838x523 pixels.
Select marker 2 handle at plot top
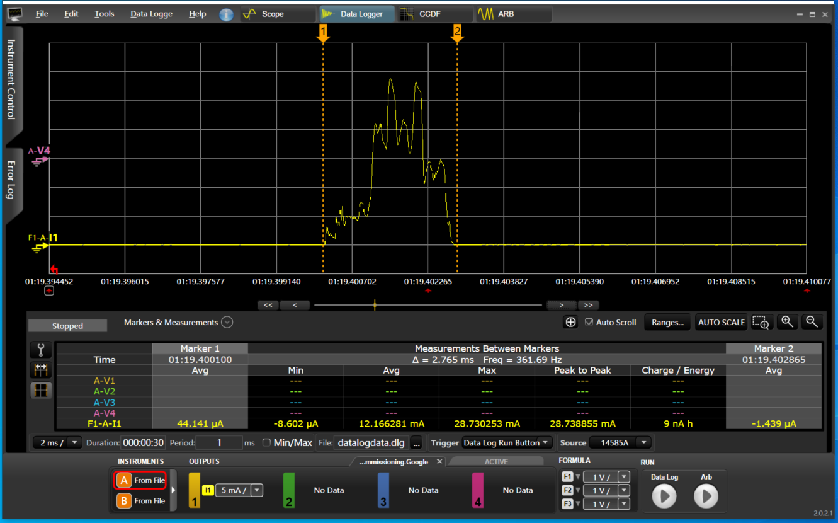[457, 34]
